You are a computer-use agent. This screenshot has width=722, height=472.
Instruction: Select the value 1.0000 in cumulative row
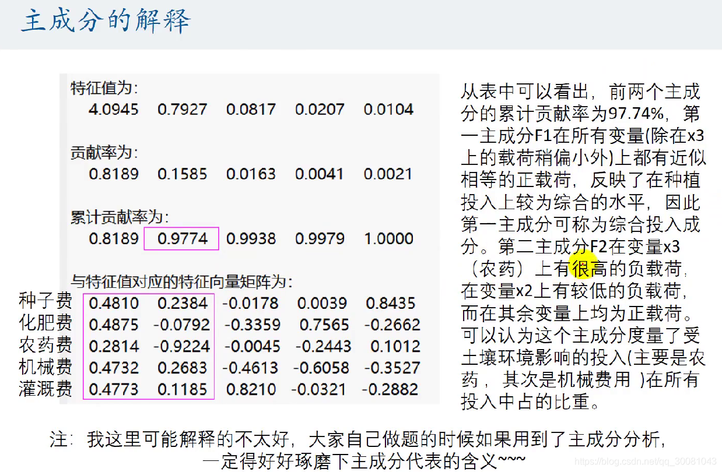pos(389,238)
